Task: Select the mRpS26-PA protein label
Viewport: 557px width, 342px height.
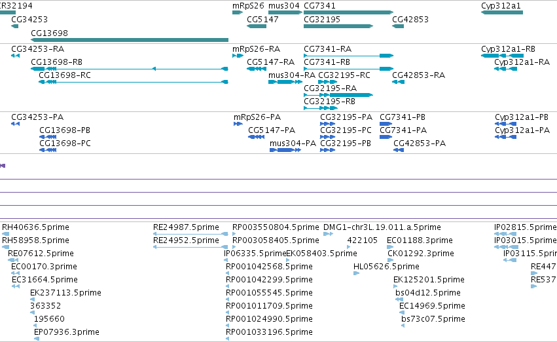Action: pyautogui.click(x=257, y=117)
